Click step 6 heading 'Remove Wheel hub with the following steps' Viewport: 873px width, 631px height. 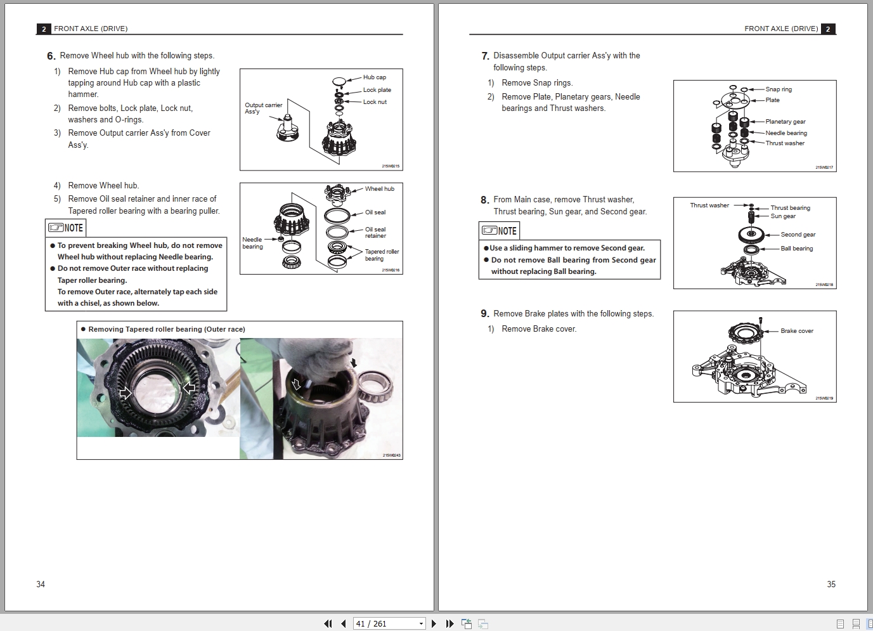[137, 56]
